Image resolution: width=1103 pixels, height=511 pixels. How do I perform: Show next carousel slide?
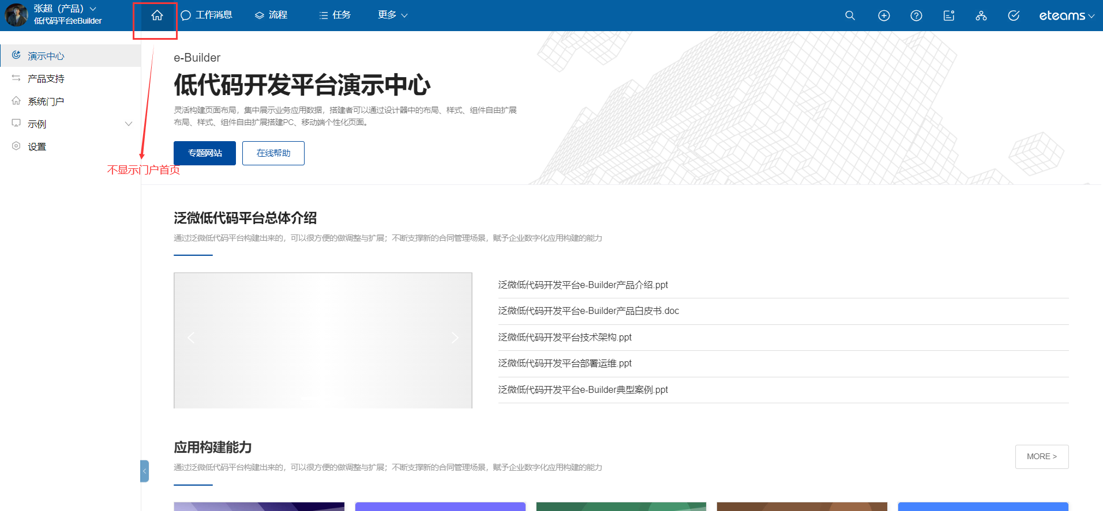click(455, 338)
